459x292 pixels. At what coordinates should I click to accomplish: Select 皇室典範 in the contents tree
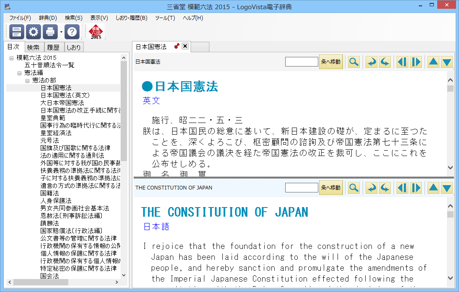point(53,118)
